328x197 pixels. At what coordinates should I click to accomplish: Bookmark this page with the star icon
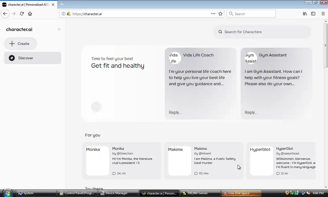pyautogui.click(x=220, y=14)
